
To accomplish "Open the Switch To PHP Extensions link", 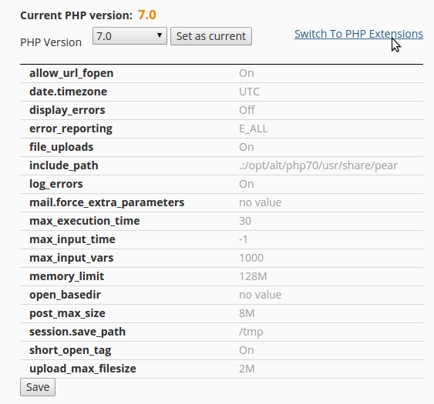I will [x=358, y=34].
